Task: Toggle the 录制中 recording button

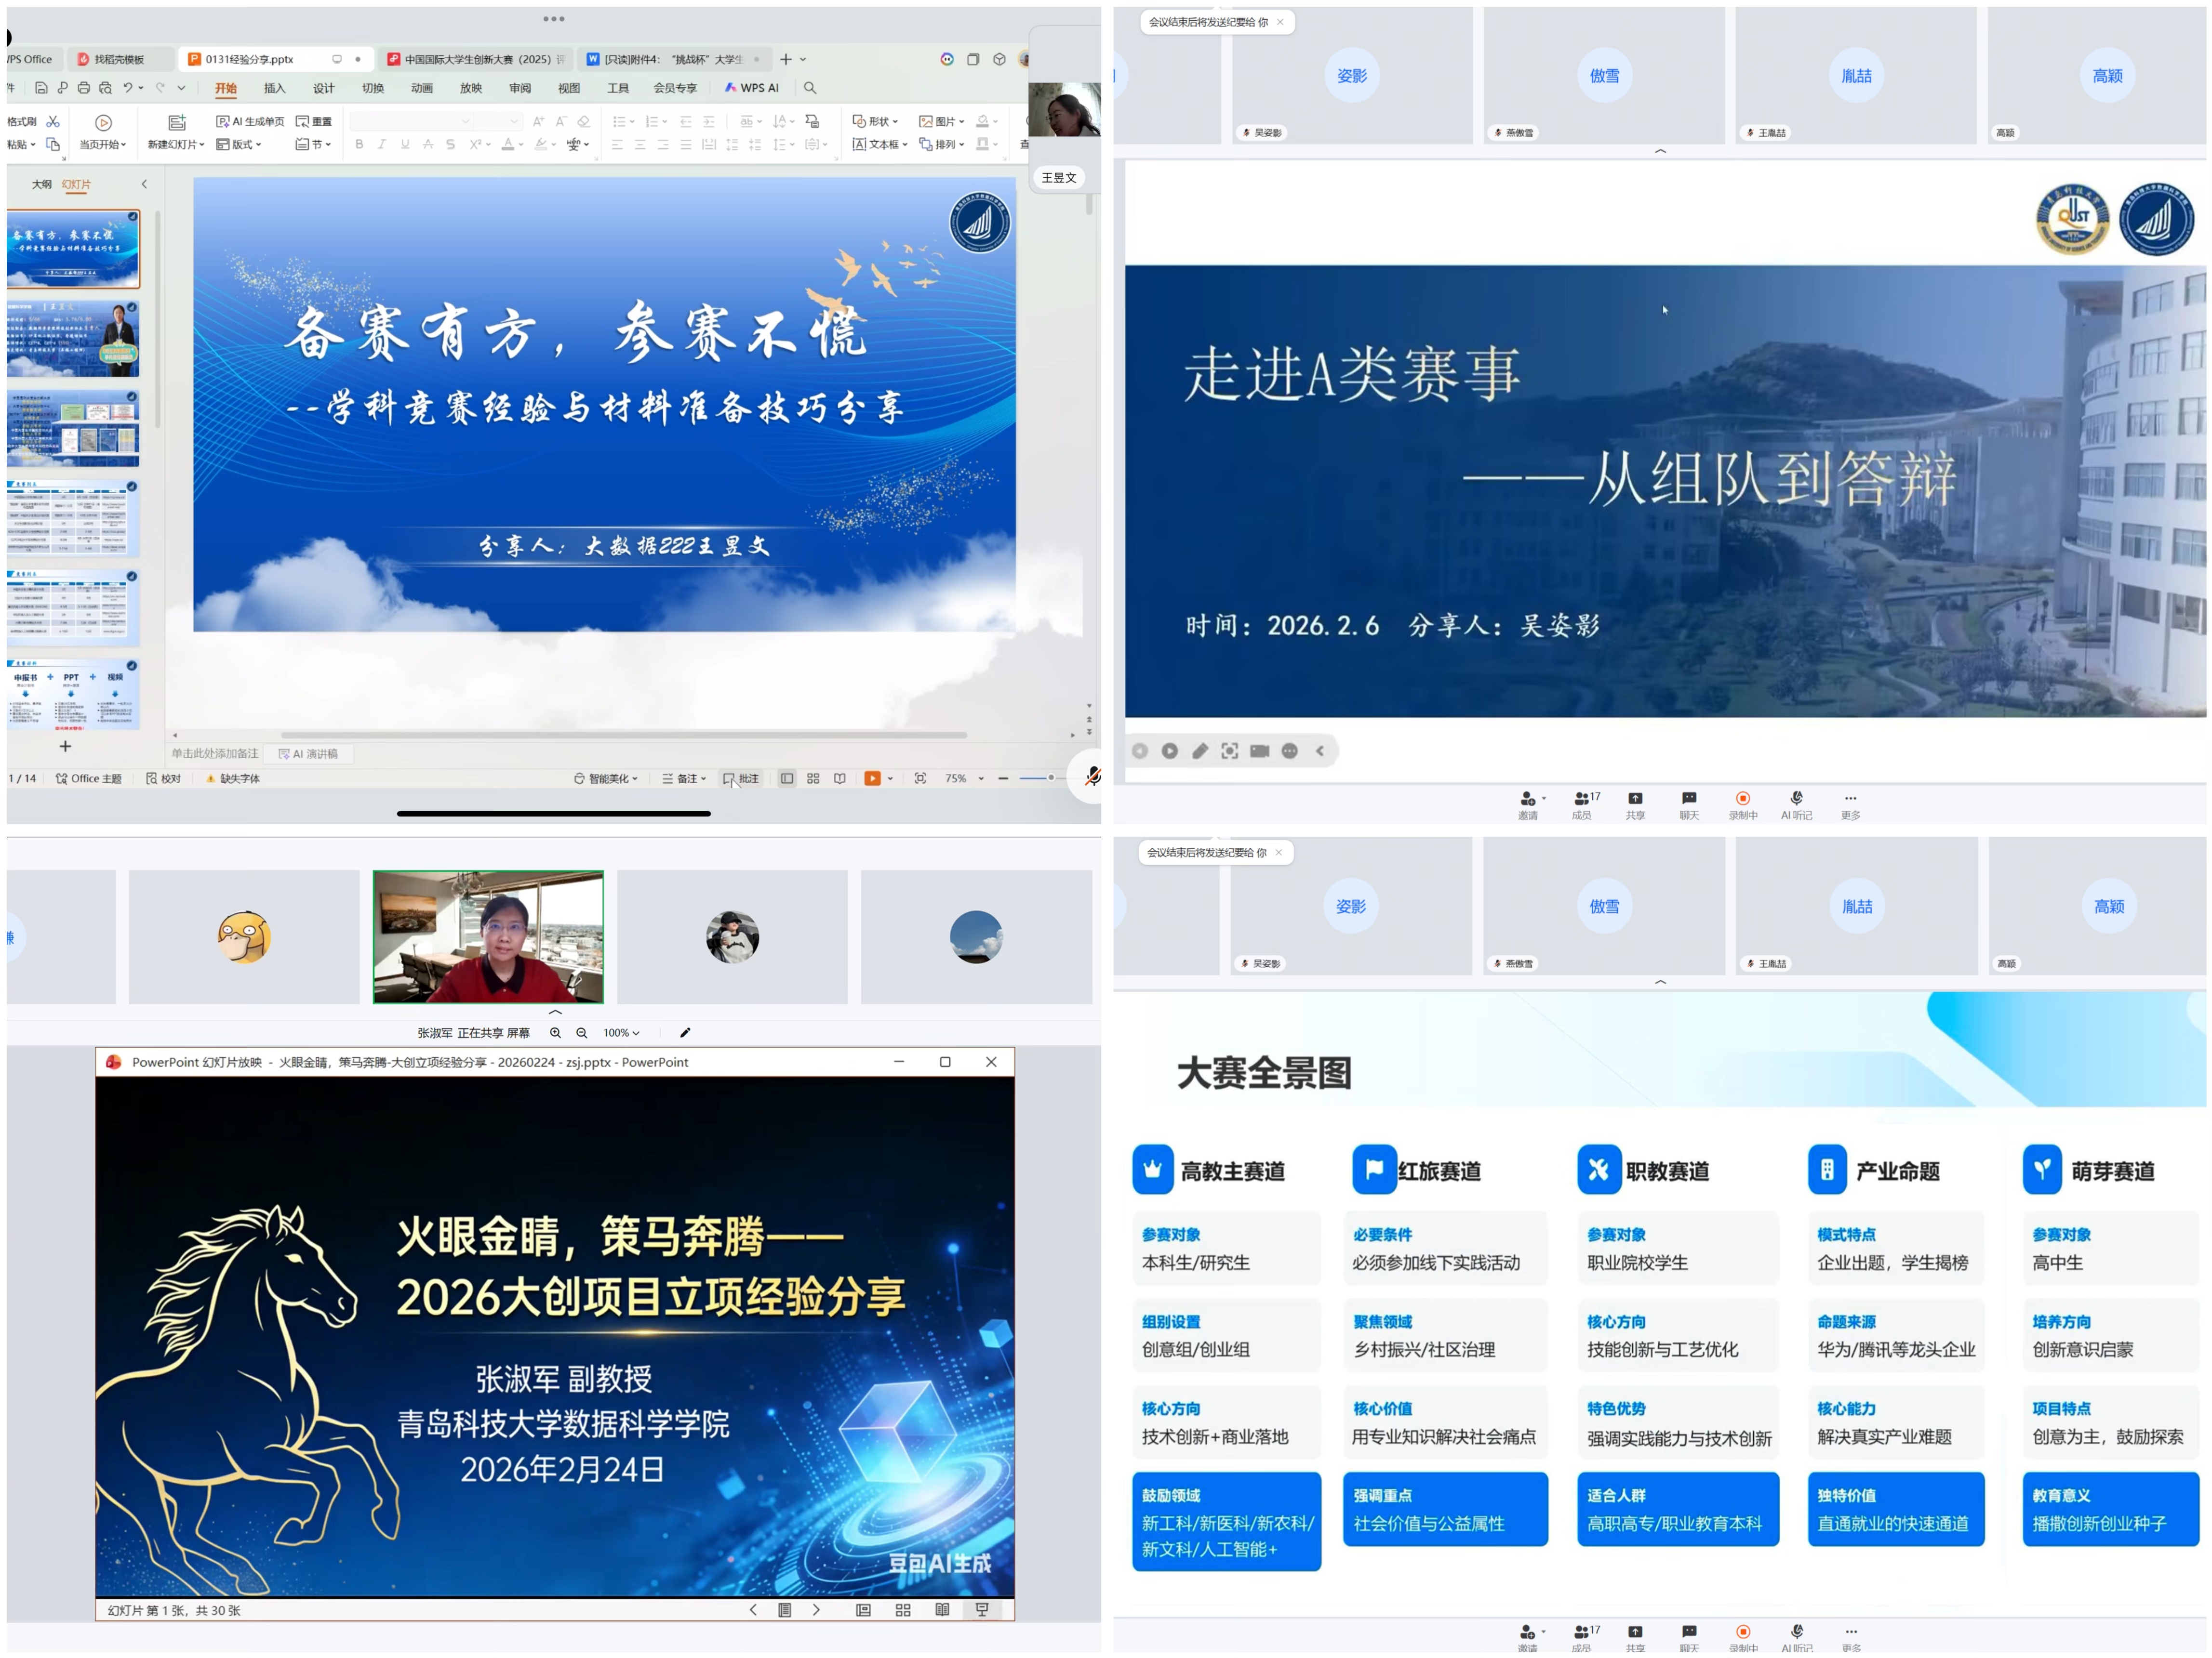Action: coord(1743,800)
